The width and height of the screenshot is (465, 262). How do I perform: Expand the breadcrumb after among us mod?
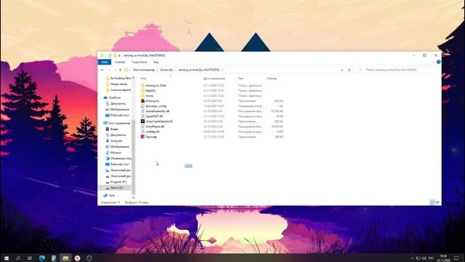[222, 70]
